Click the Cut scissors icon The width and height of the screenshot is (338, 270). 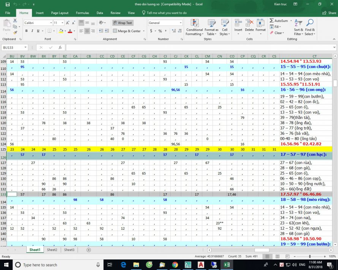[x=15, y=21]
